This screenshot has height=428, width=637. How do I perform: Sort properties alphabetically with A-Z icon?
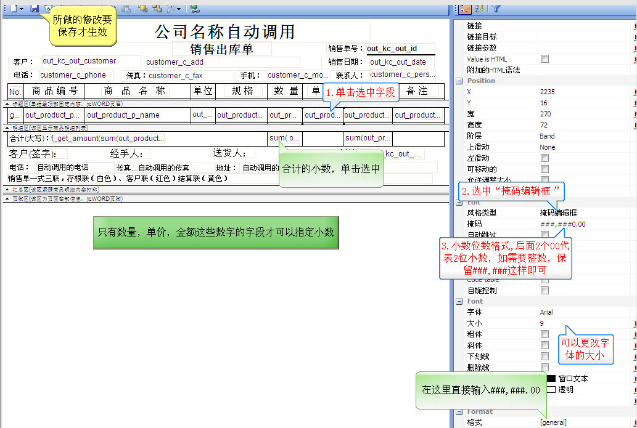480,8
